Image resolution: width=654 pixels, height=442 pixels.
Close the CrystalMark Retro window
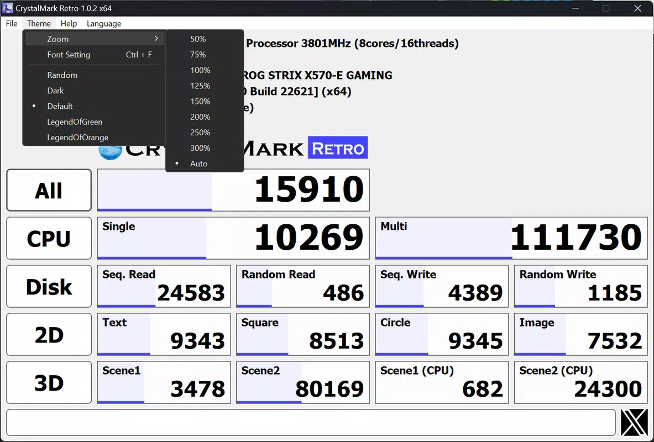tap(637, 8)
